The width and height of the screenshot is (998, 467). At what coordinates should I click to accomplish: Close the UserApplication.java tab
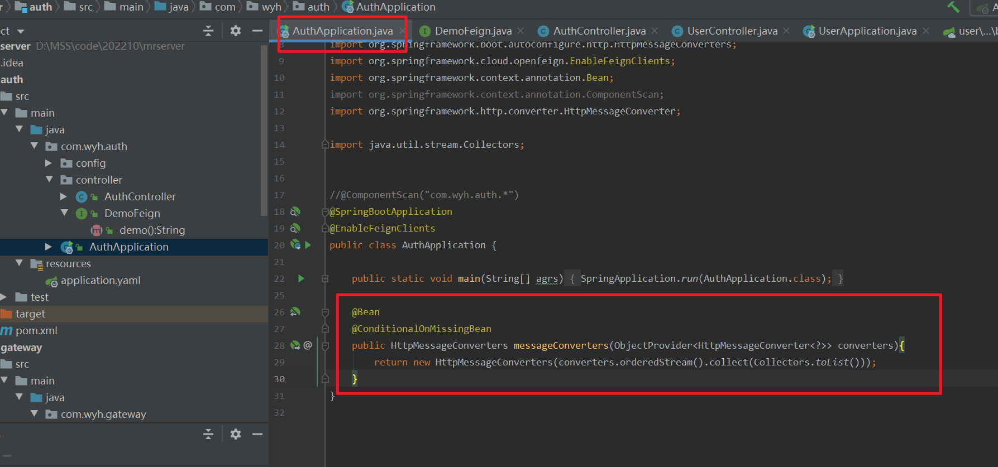click(926, 31)
